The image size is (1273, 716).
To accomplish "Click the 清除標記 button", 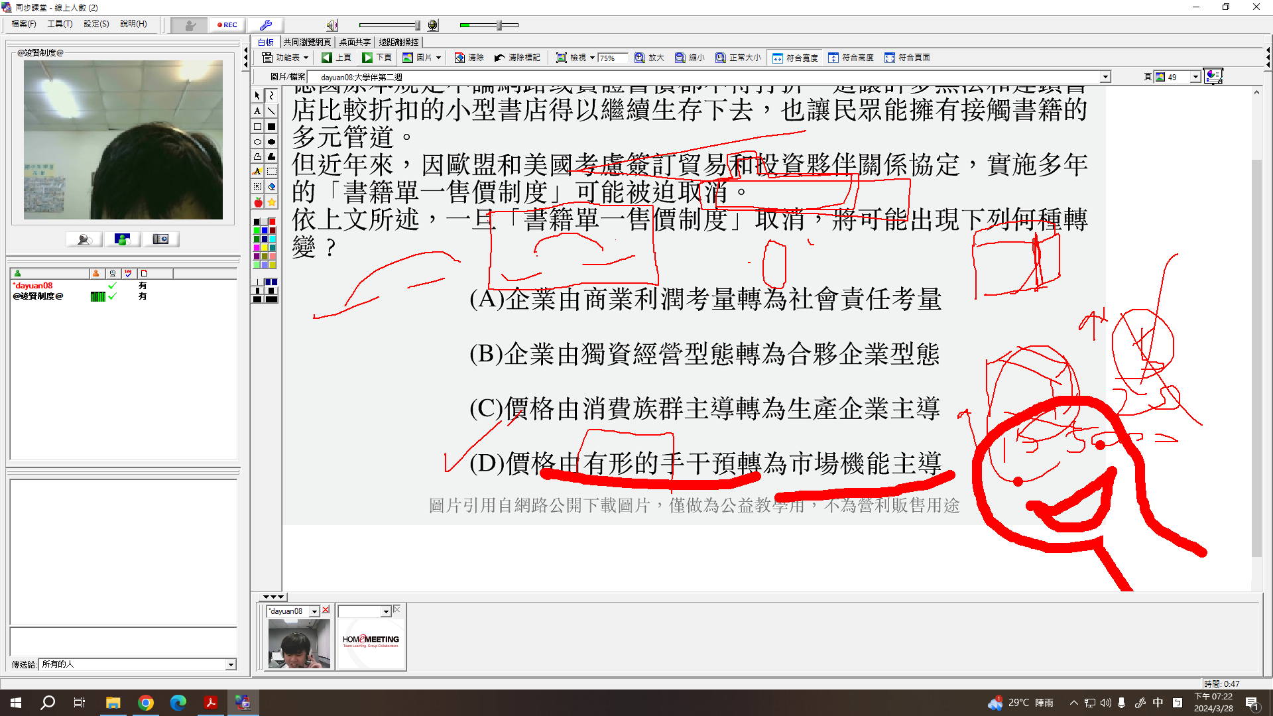I will click(x=517, y=58).
